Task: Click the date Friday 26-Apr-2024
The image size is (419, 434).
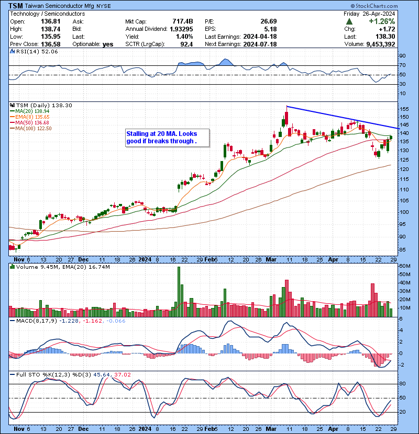Action: point(369,14)
